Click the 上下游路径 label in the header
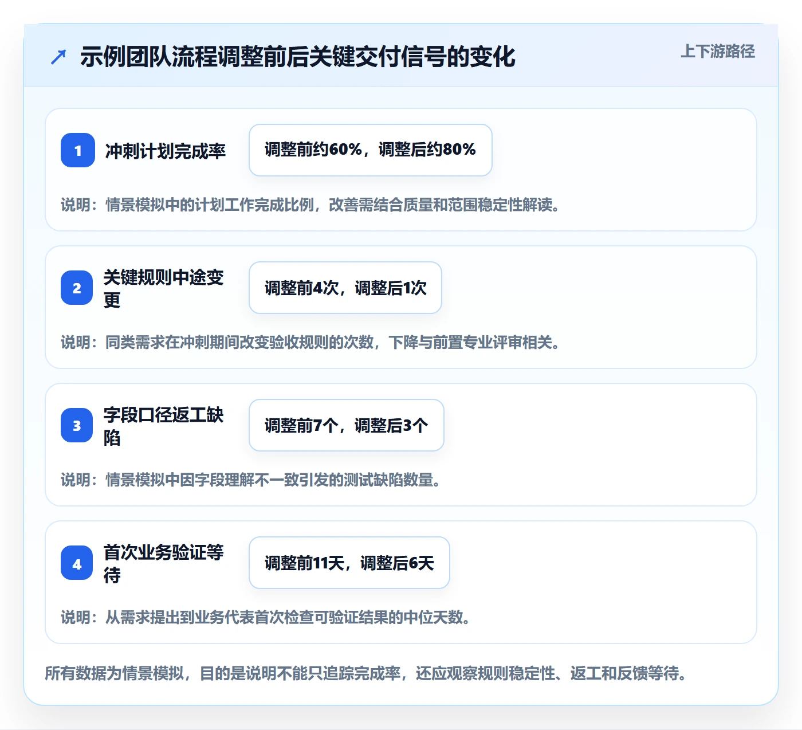This screenshot has width=802, height=730. (717, 52)
